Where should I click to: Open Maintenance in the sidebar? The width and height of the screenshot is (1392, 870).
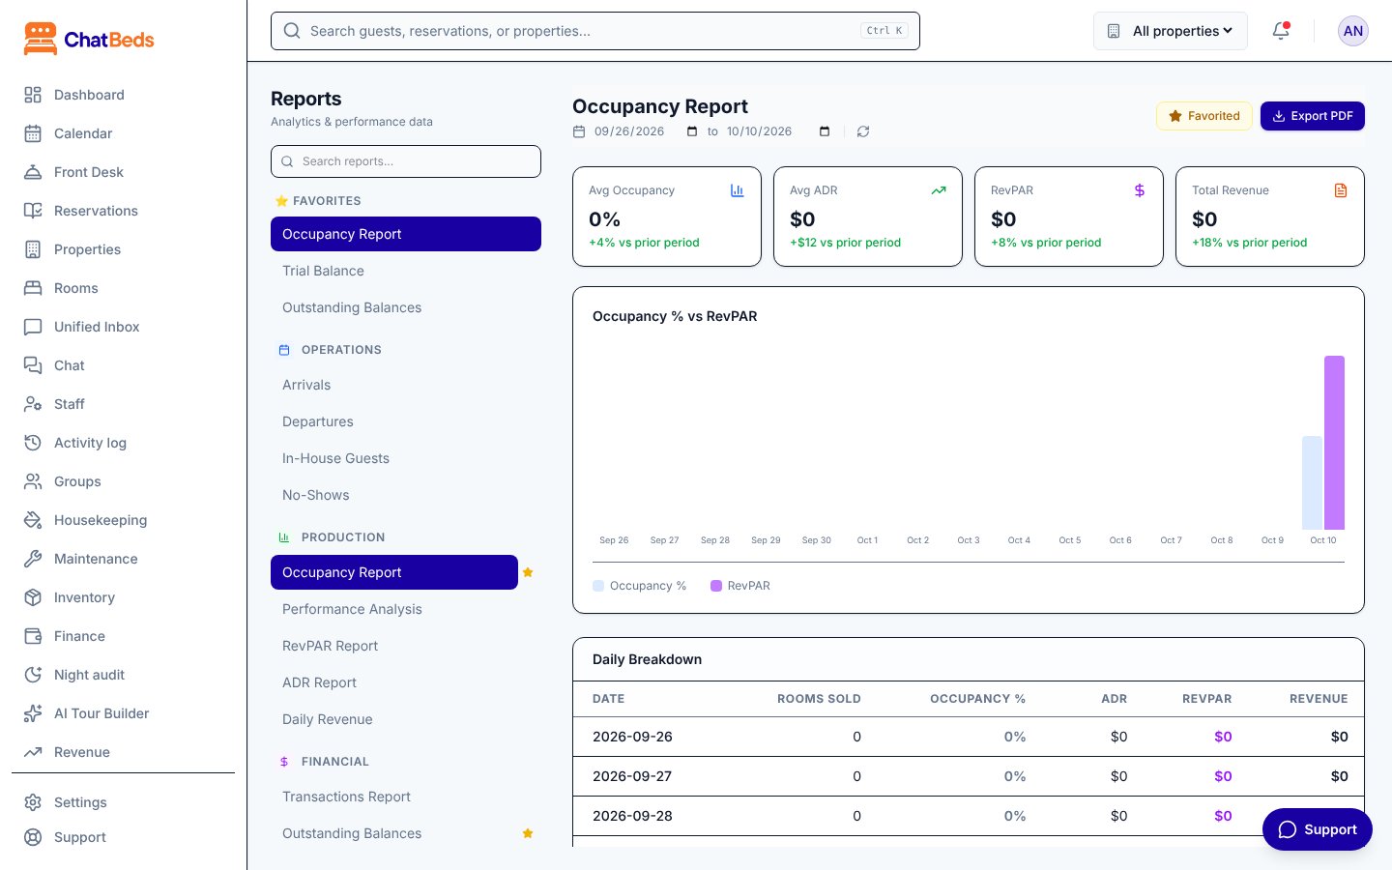(x=123, y=559)
